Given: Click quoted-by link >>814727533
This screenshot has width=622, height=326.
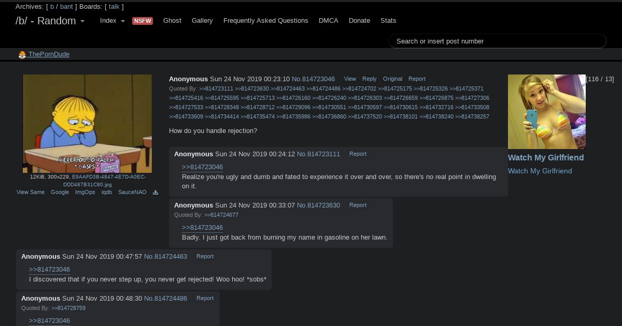Looking at the screenshot, I should click(x=186, y=107).
